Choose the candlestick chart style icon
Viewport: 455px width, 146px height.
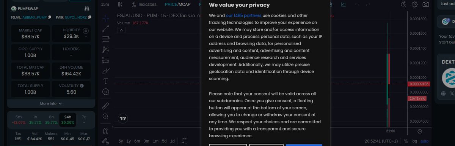tap(120, 5)
